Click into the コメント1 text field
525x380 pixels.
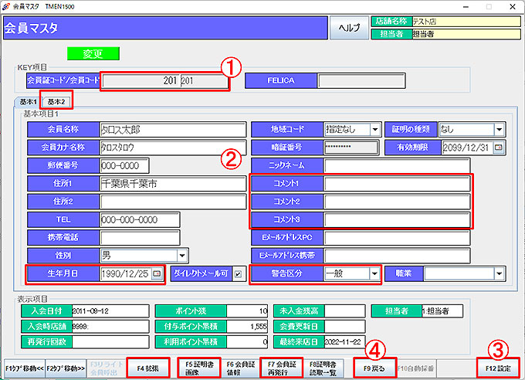(397, 184)
